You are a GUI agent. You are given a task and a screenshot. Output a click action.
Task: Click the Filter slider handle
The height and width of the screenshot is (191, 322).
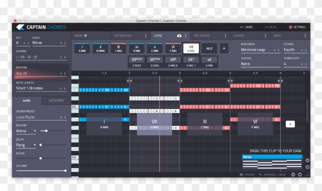tap(41, 158)
